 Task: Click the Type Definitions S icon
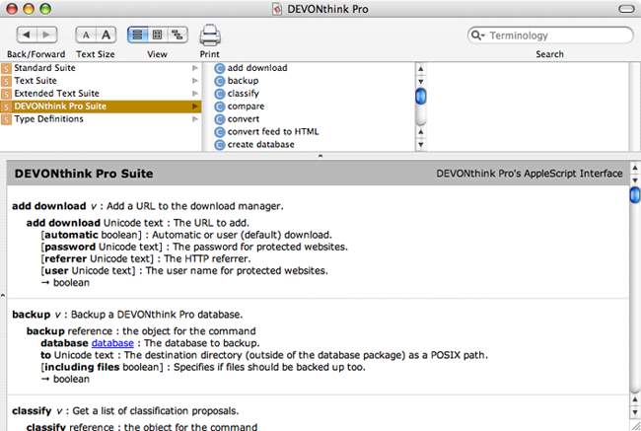click(6, 119)
